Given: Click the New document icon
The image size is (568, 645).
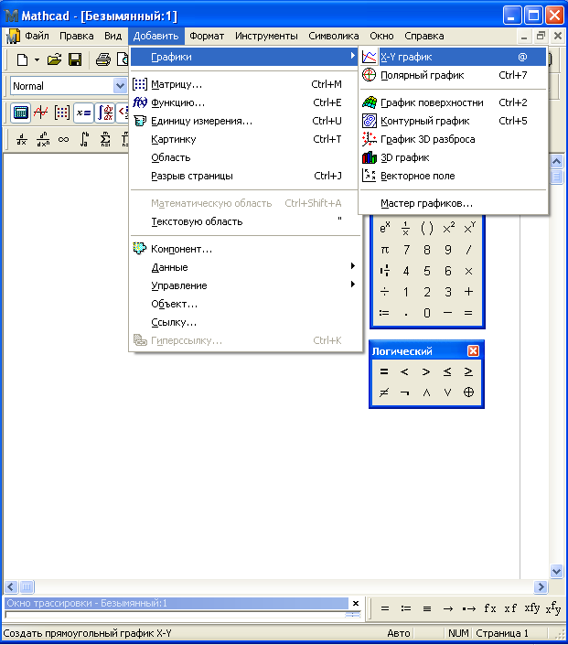Looking at the screenshot, I should tap(22, 60).
